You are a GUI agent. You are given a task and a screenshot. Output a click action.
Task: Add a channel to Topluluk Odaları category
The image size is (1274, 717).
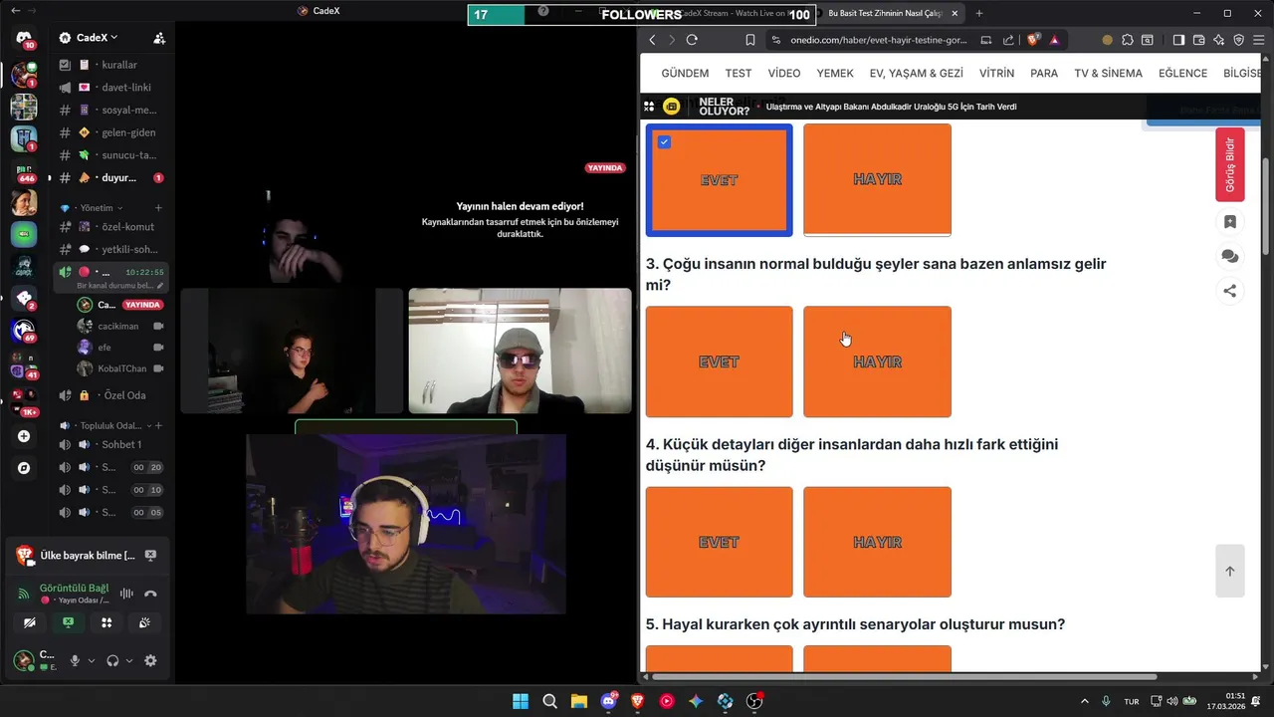(x=158, y=426)
